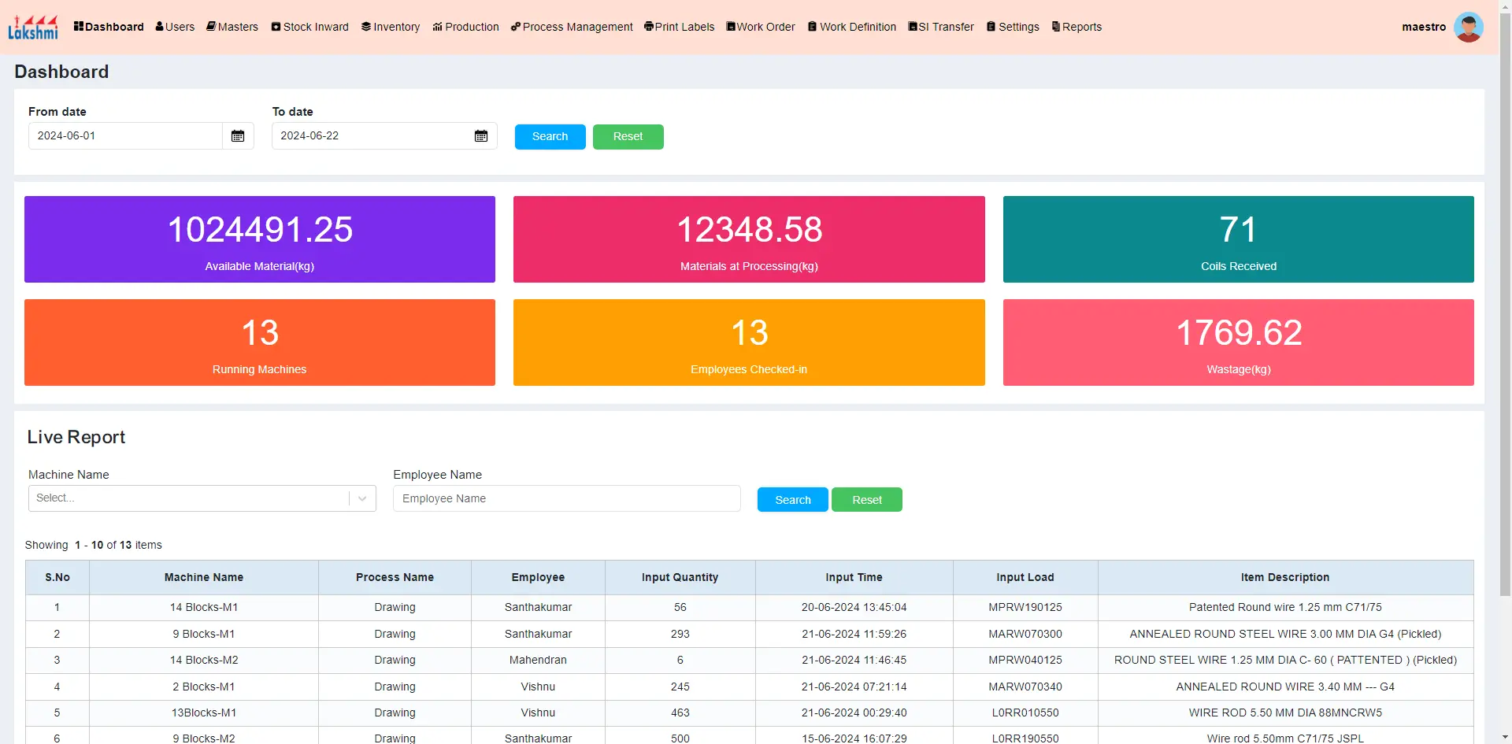Open the Dashboard menu item
Screen dimensions: 1512x744
(109, 27)
